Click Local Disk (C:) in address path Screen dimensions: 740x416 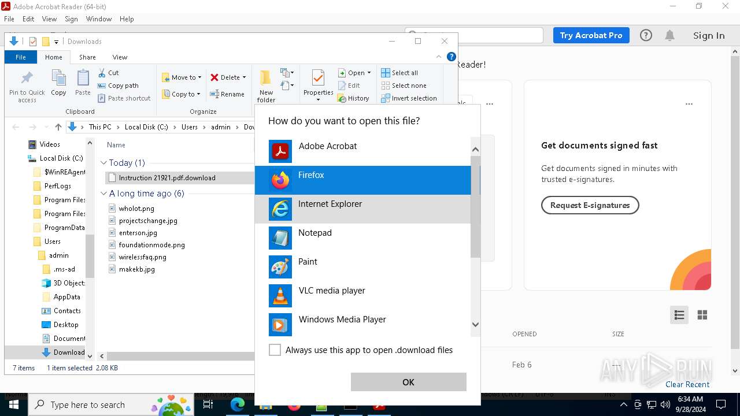(x=146, y=127)
